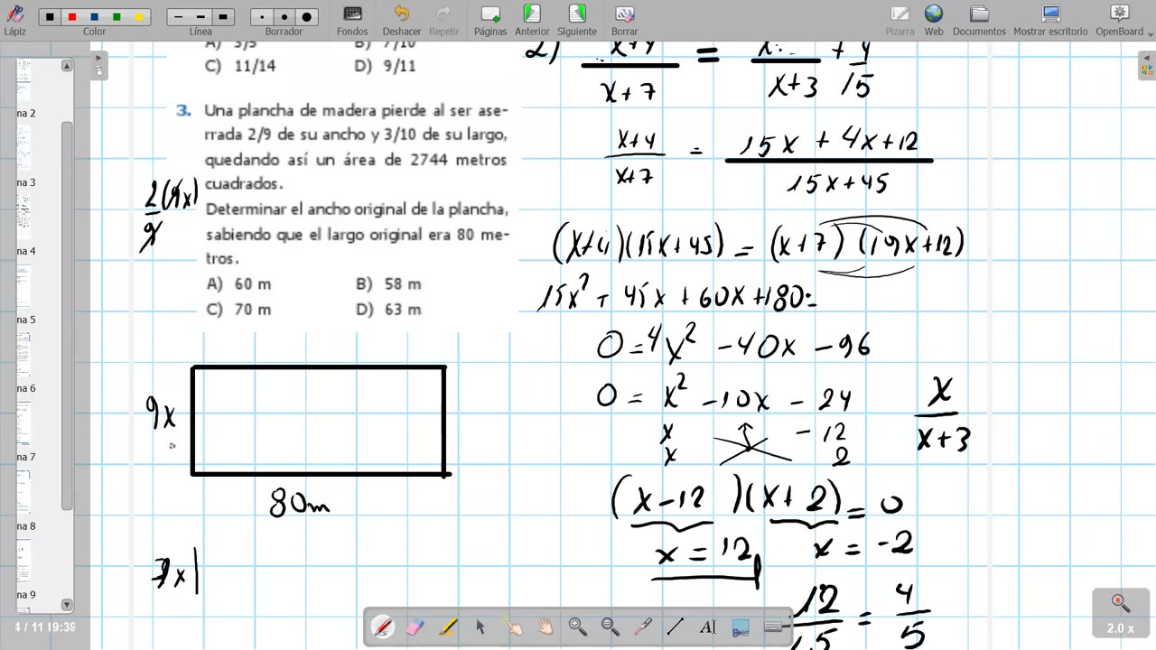Select the small eraser size
Viewport: 1156px width, 650px height.
pos(262,17)
